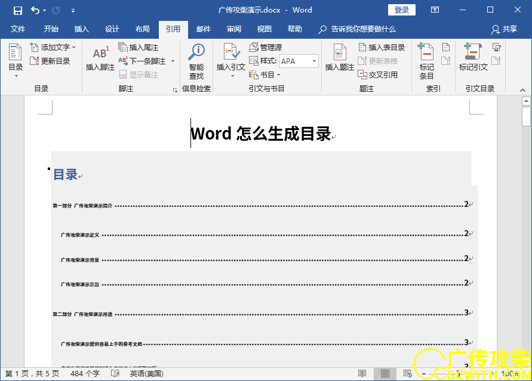The width and height of the screenshot is (532, 381).
Task: Switch to Print Layout view
Action: (385, 374)
